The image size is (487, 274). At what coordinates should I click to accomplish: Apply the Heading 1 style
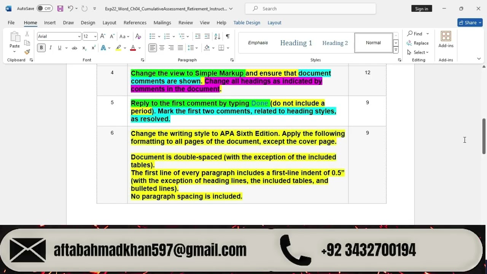296,43
